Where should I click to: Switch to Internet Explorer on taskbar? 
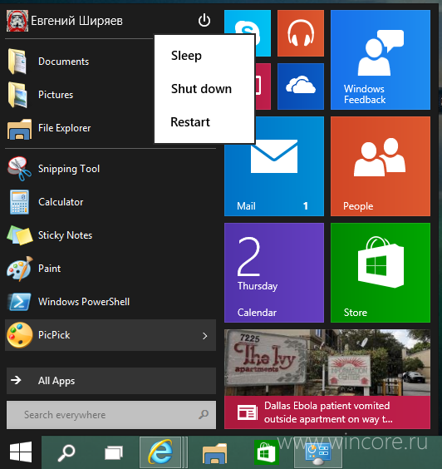click(x=160, y=452)
